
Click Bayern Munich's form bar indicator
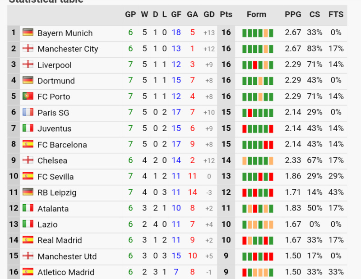(x=258, y=33)
